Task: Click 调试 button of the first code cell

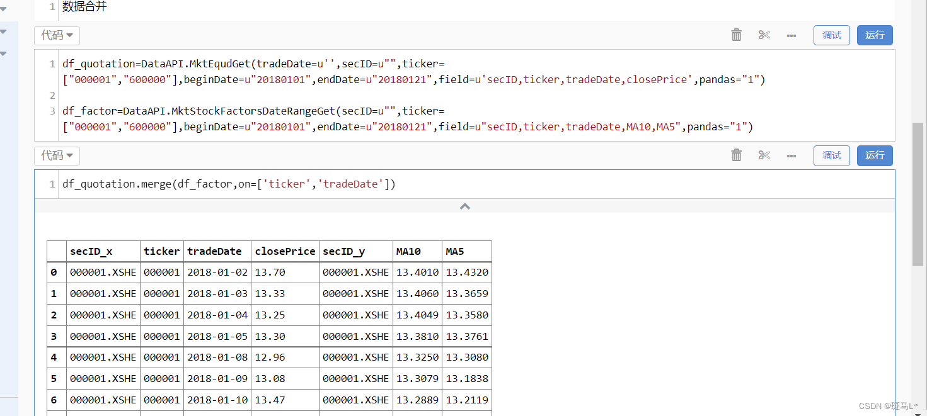Action: (x=832, y=35)
